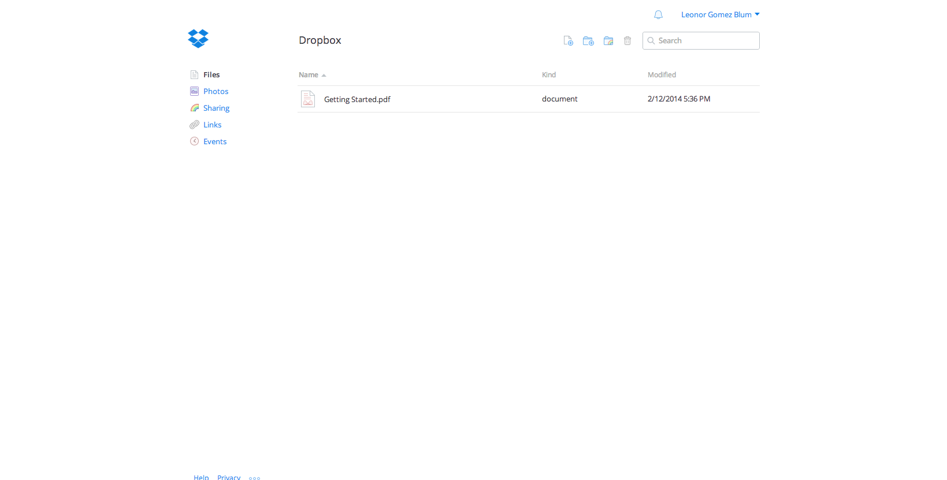Click the Getting Started.pdf file icon

308,99
